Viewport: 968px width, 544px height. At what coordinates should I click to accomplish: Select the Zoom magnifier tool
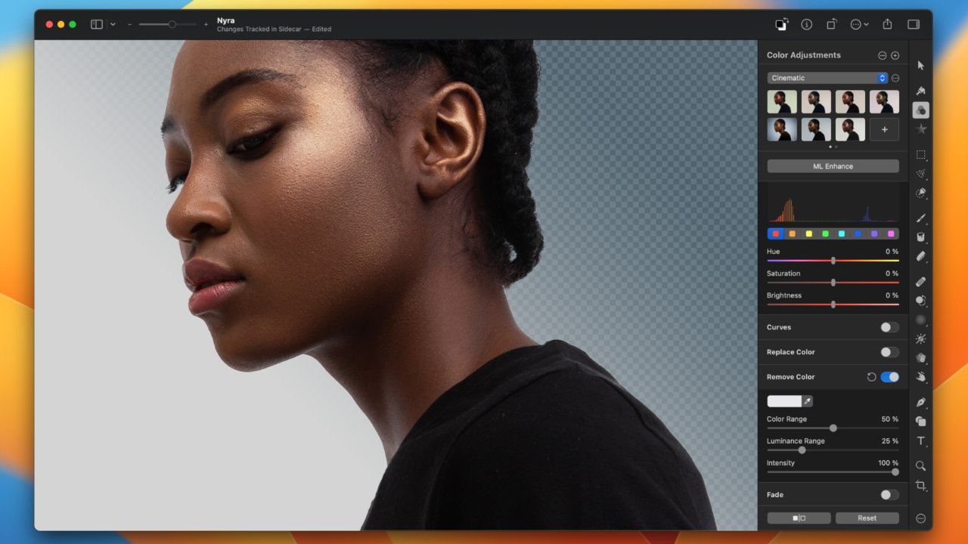coord(920,465)
